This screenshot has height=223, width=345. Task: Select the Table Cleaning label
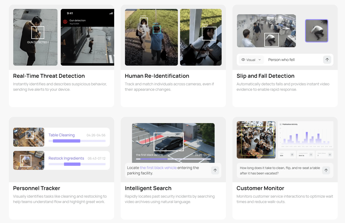point(62,135)
